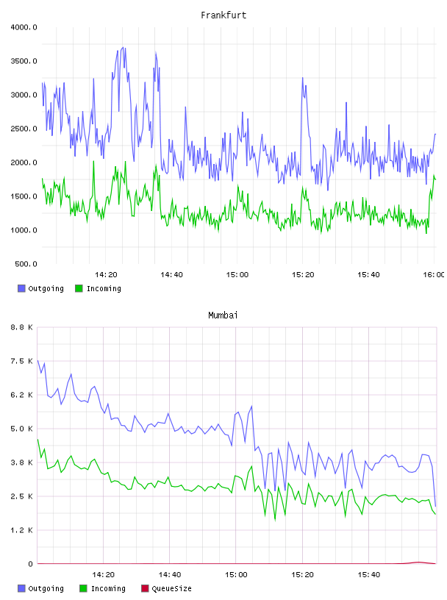Viewport: 447px width, 600px height.
Task: Click the 14:40 time label on Frankfurt chart
Action: (x=171, y=275)
